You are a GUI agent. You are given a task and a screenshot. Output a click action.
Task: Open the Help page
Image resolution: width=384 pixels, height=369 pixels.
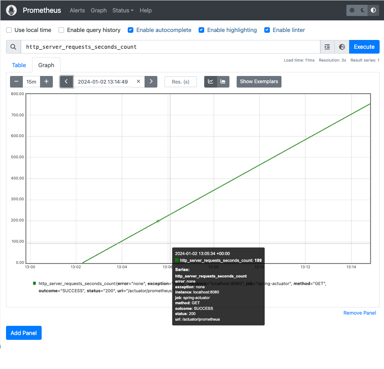pos(146,10)
